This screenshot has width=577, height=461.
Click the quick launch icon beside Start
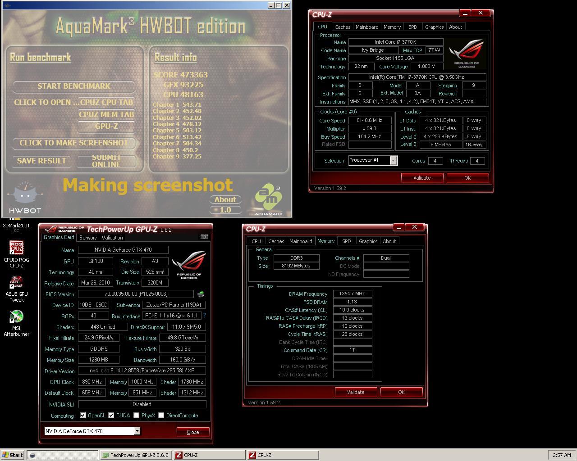coord(32,455)
